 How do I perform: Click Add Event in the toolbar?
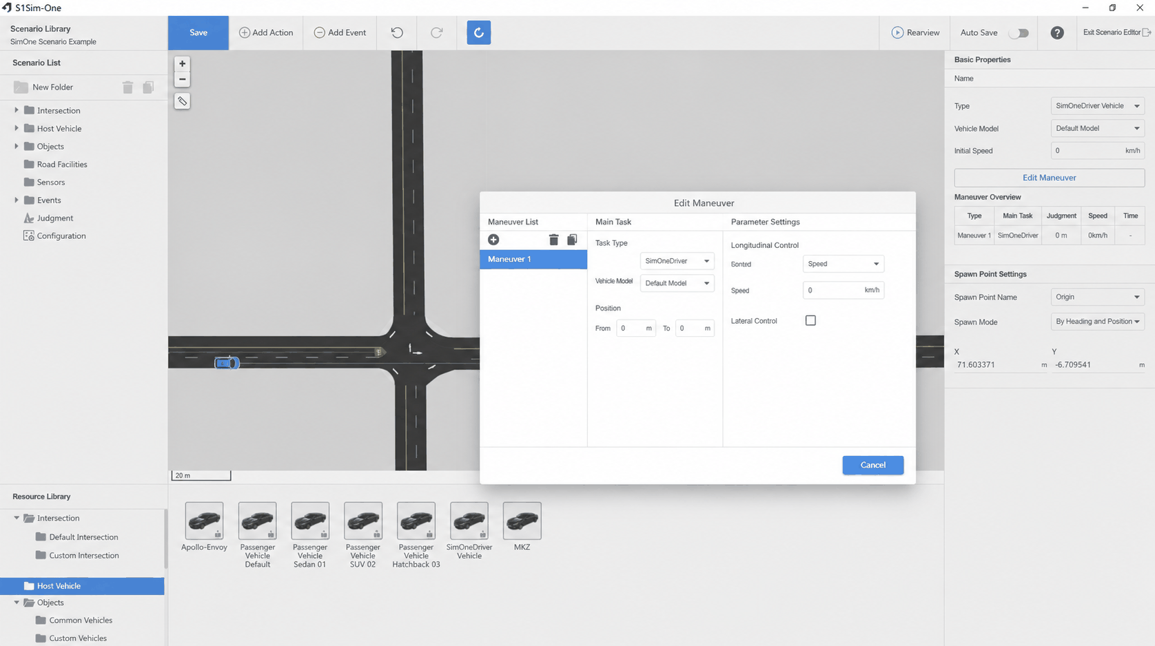[x=340, y=32]
